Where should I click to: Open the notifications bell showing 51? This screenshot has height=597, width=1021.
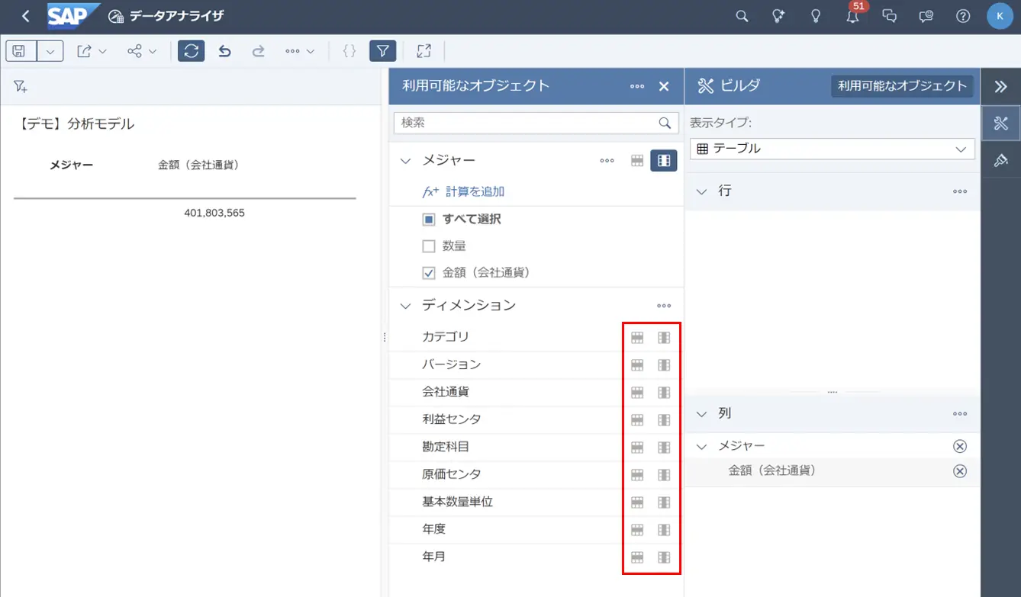point(853,16)
